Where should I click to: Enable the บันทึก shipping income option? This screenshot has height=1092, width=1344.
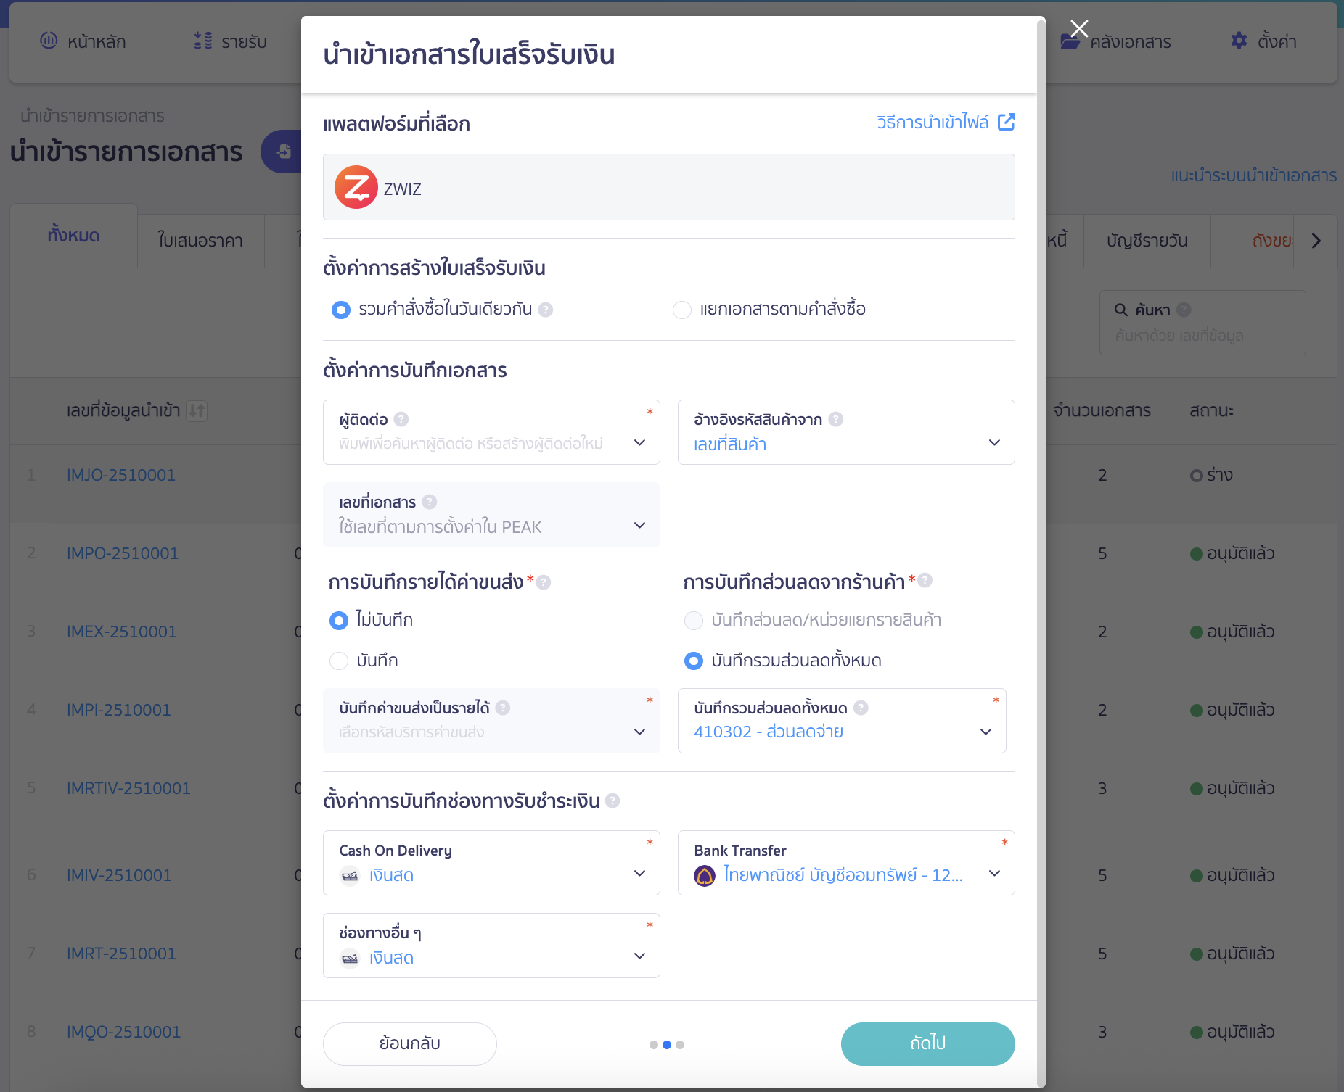339,661
